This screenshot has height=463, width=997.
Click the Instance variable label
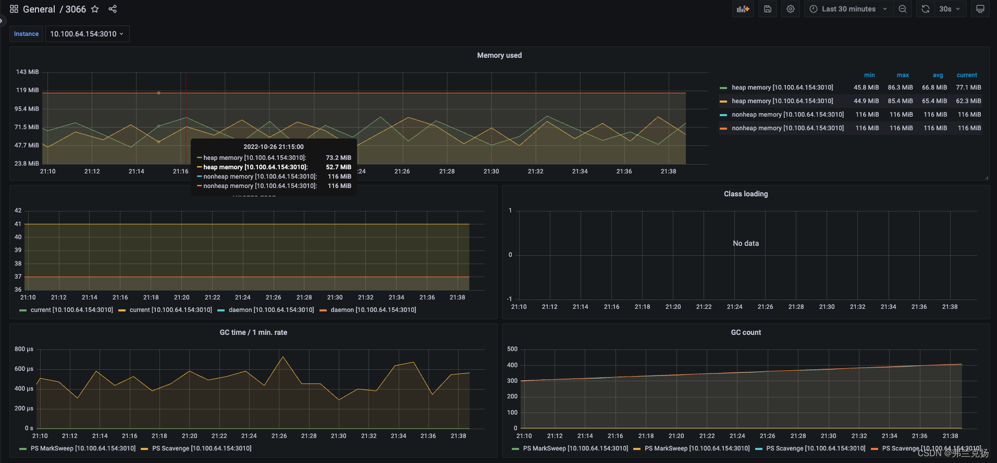coord(26,34)
